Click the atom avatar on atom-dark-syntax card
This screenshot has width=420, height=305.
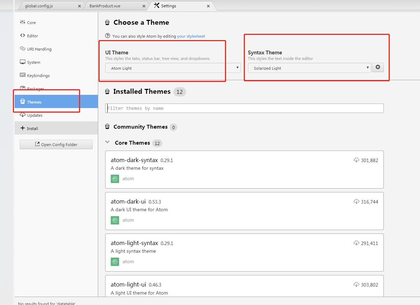coord(115,179)
